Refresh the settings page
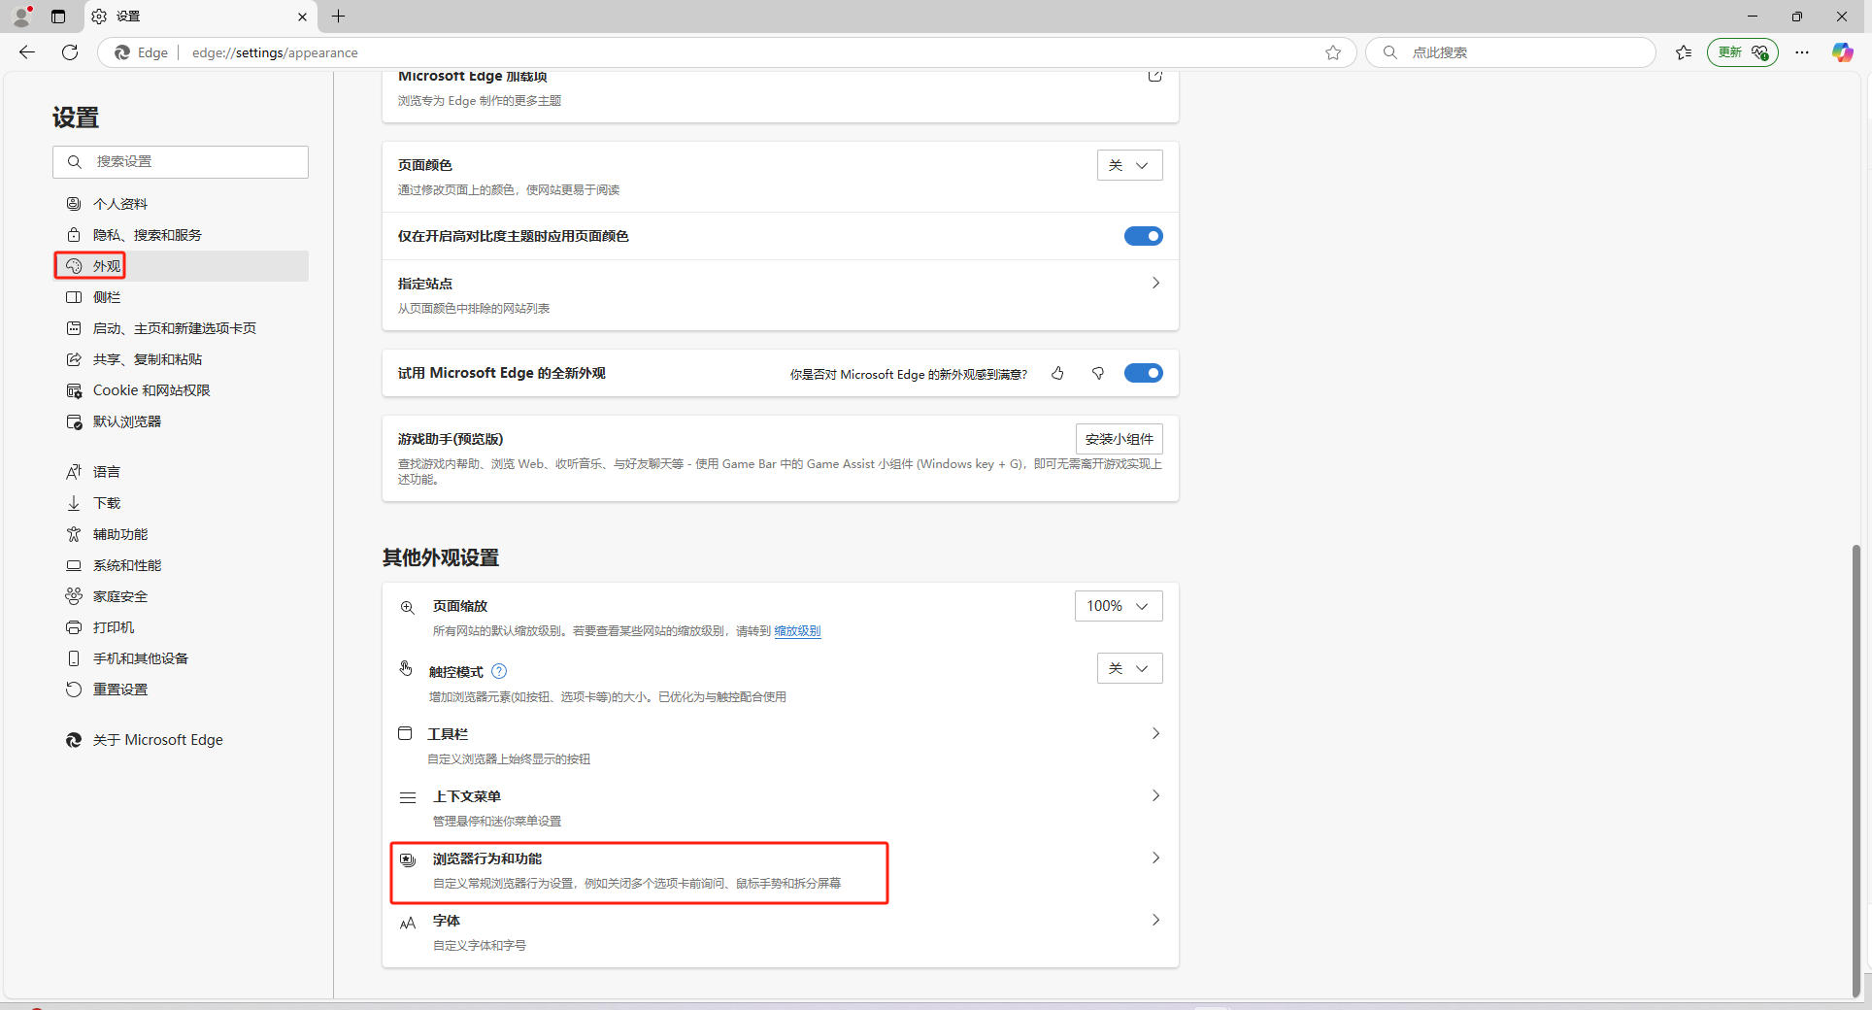This screenshot has width=1872, height=1010. coord(70,52)
